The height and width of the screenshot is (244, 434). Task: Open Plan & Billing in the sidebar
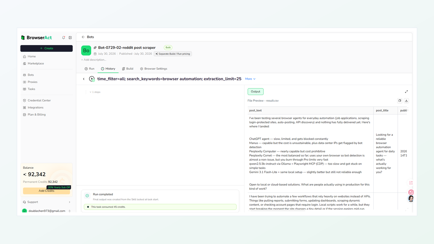46,115
